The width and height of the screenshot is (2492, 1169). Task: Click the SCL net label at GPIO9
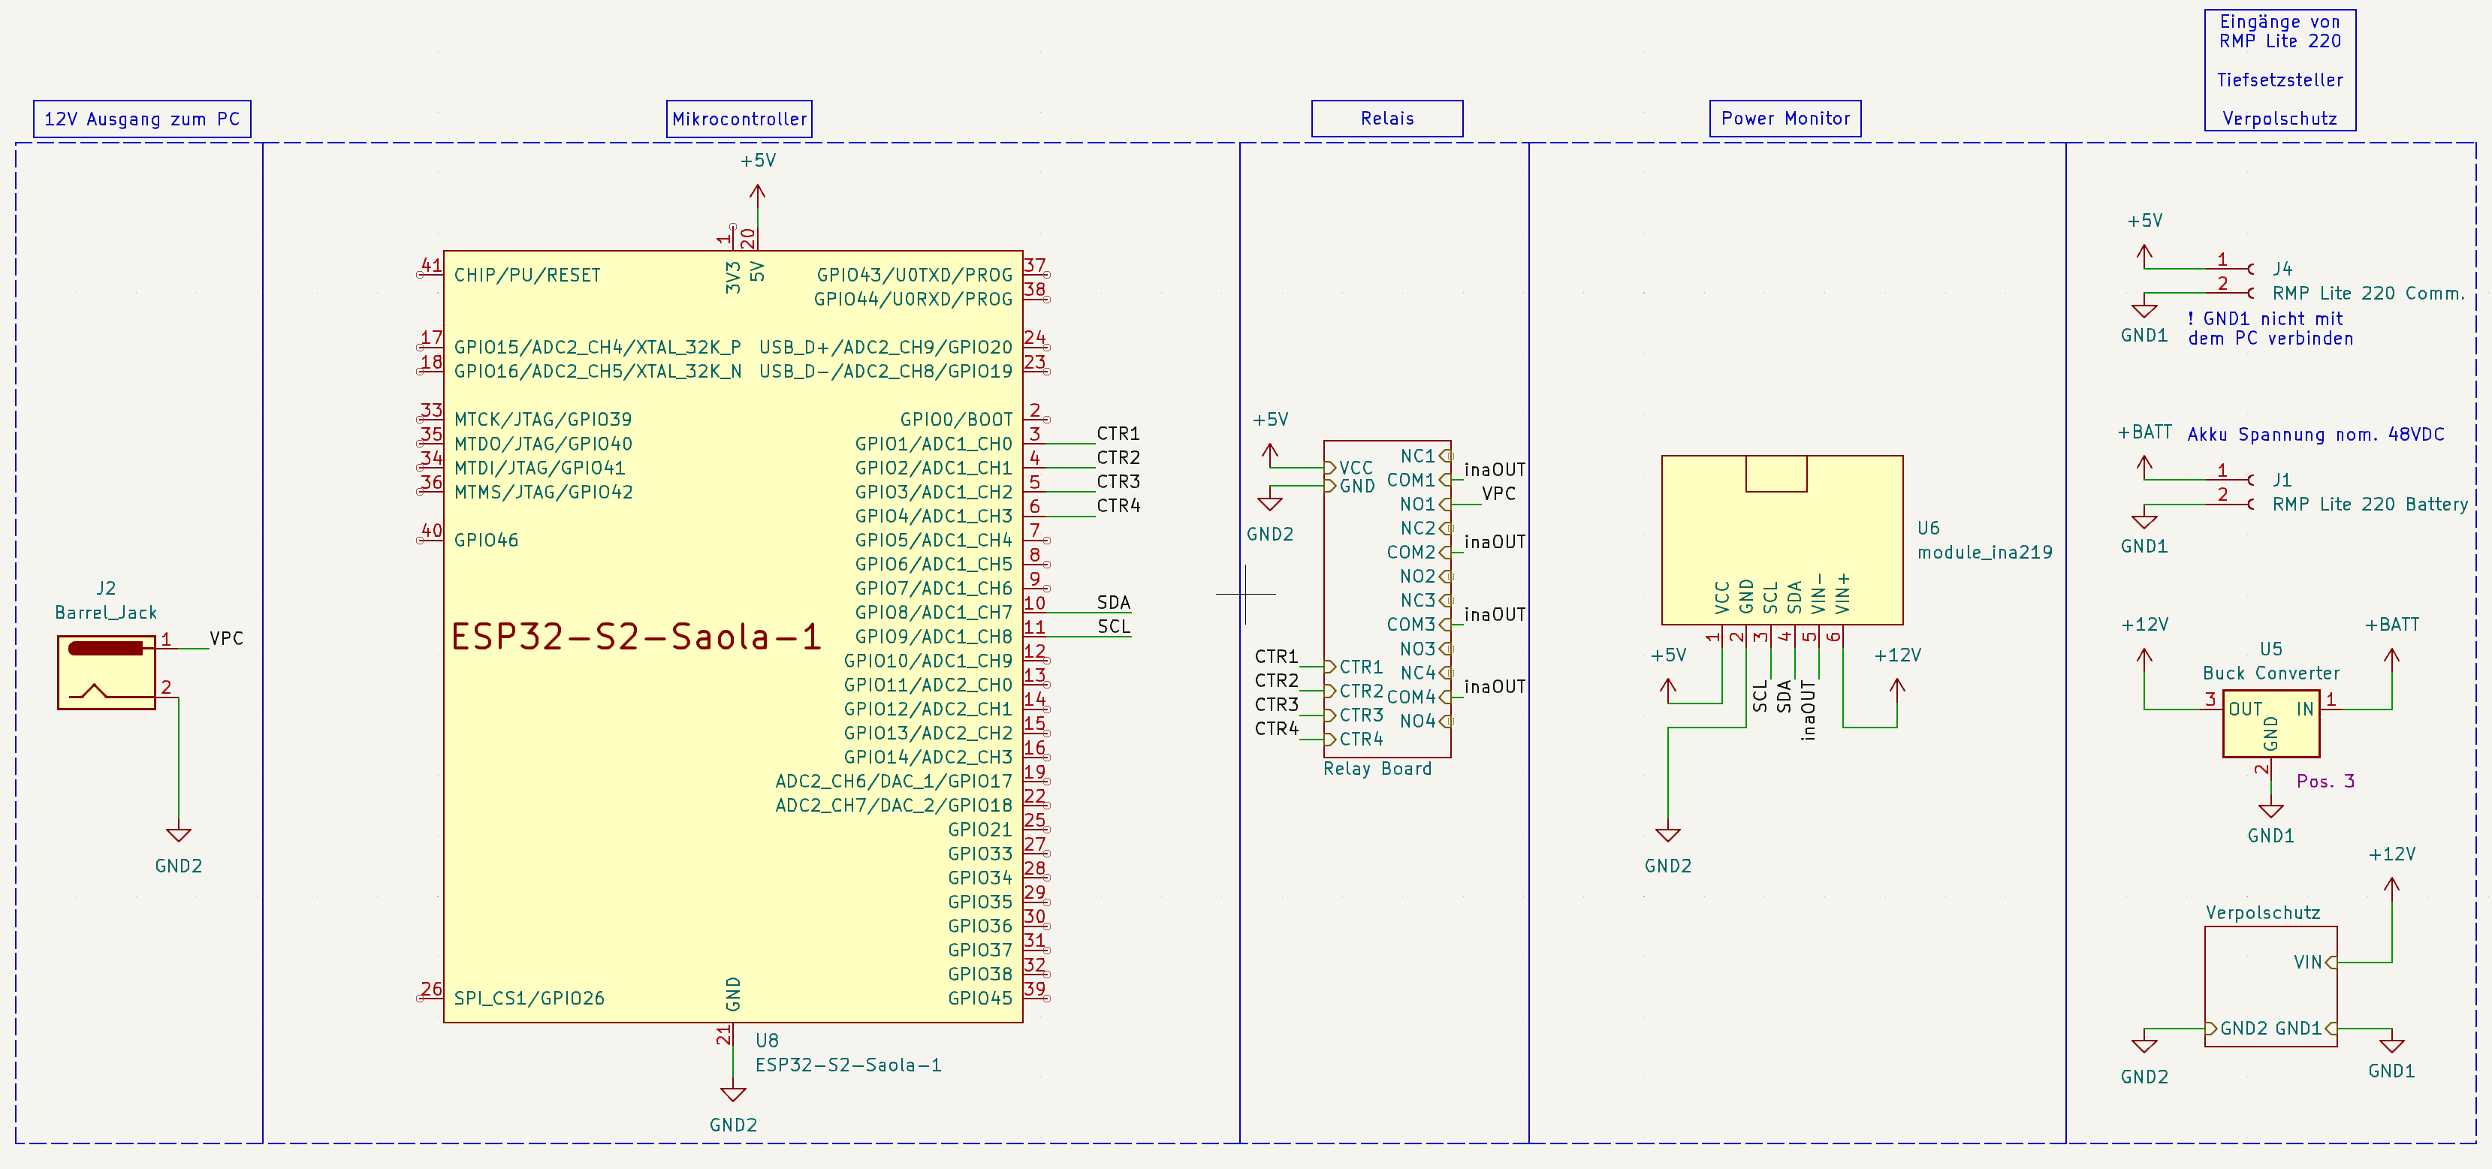(1114, 627)
